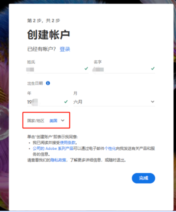Click the blue 完成 button
176x212 pixels.
click(x=143, y=178)
